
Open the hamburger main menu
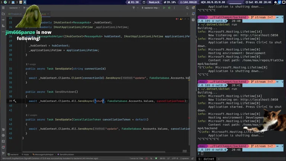[3, 7]
